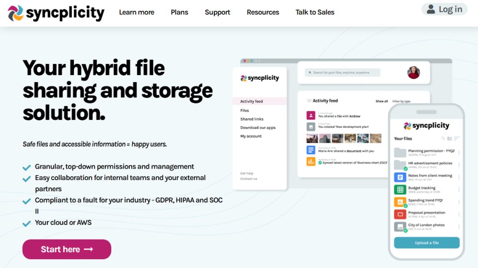478x268 pixels.
Task: Click Notes from client meeting doc icon
Action: [x=400, y=177]
